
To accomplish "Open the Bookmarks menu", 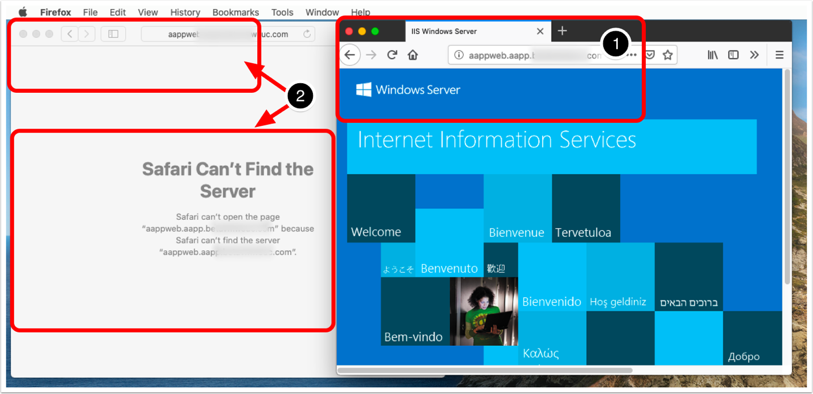I will pyautogui.click(x=236, y=12).
